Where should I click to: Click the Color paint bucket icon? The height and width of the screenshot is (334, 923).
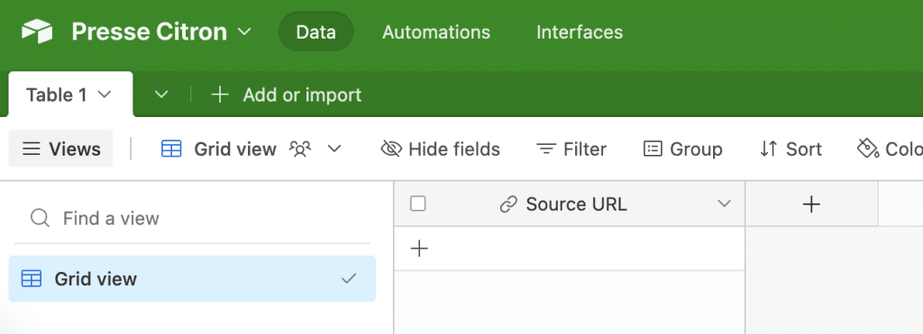click(868, 149)
